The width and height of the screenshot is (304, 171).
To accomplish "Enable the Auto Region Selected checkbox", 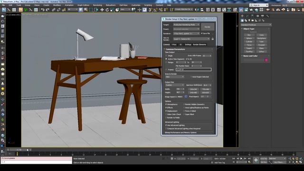I will click(191, 77).
